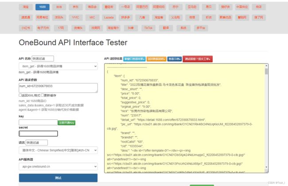Viewport: 288px width, 186px height.
Task: Click the green 注册开通Key button
Action: (66, 123)
